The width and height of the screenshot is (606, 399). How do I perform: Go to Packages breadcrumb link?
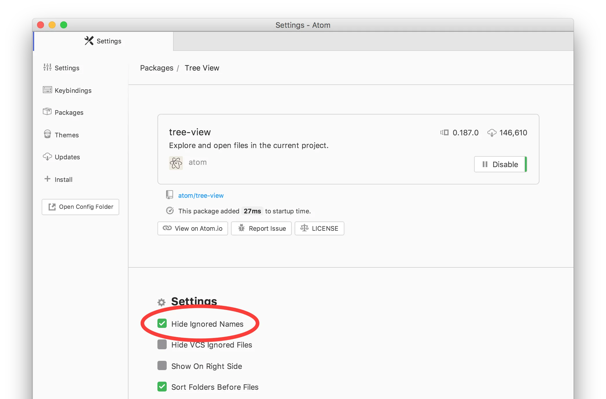point(157,68)
